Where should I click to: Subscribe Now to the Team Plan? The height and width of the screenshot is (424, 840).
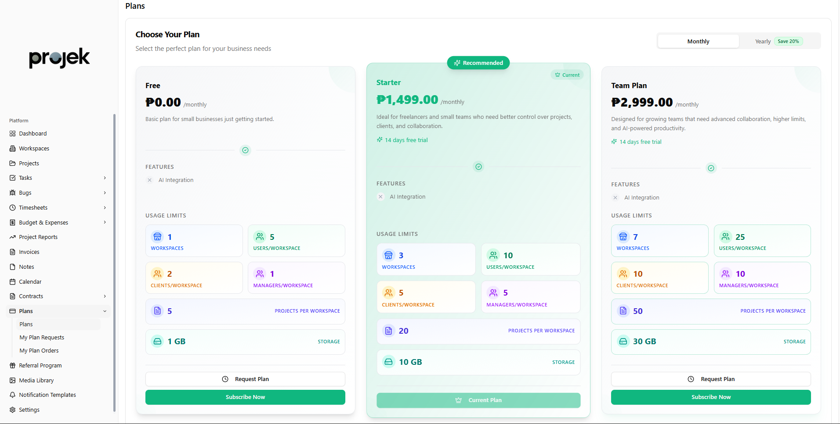coord(710,397)
